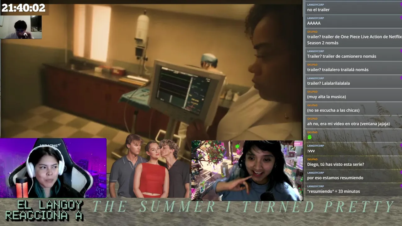This screenshot has height=226, width=402.
Task: Click the message "(muy alta la musica)"
Action: [353, 95]
